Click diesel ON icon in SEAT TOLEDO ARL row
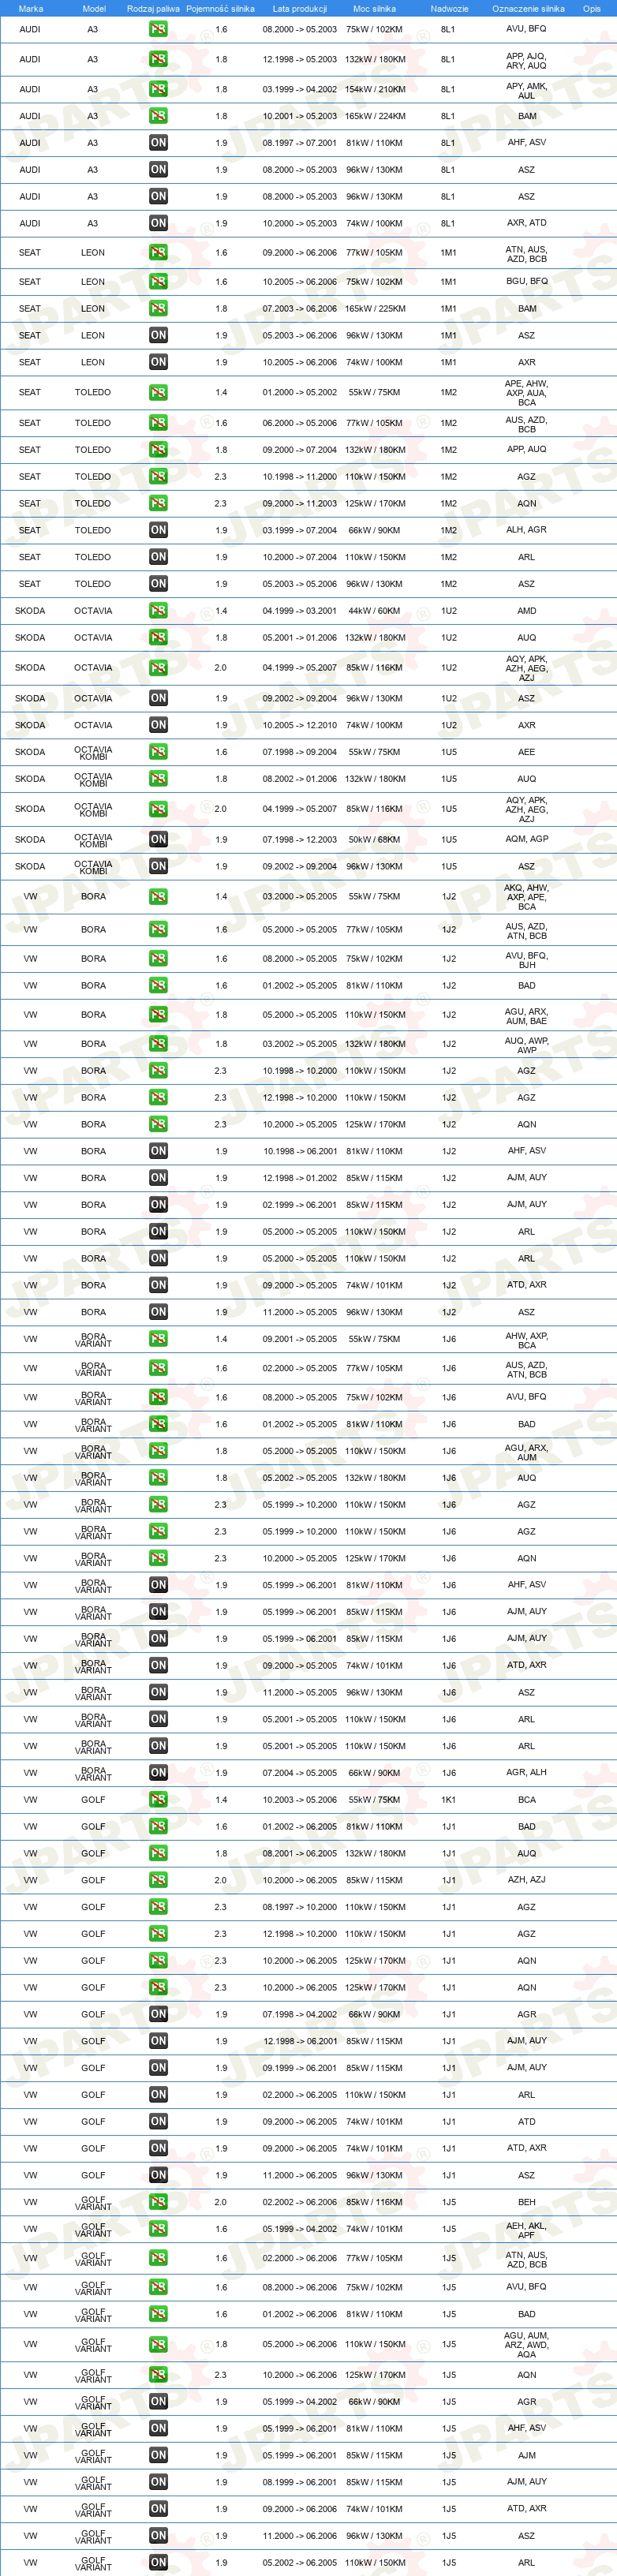The width and height of the screenshot is (617, 2576). pyautogui.click(x=158, y=557)
